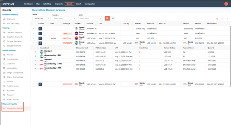Viewport: 231px width, 125px height.
Task: Expand the Fedex shipment row
Action: (x=33, y=33)
